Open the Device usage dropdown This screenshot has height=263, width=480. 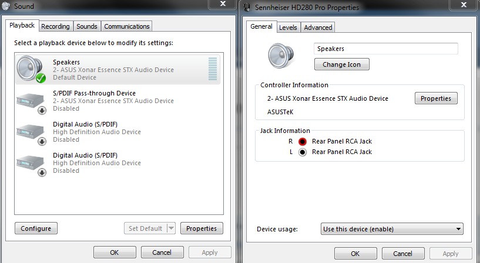point(392,229)
